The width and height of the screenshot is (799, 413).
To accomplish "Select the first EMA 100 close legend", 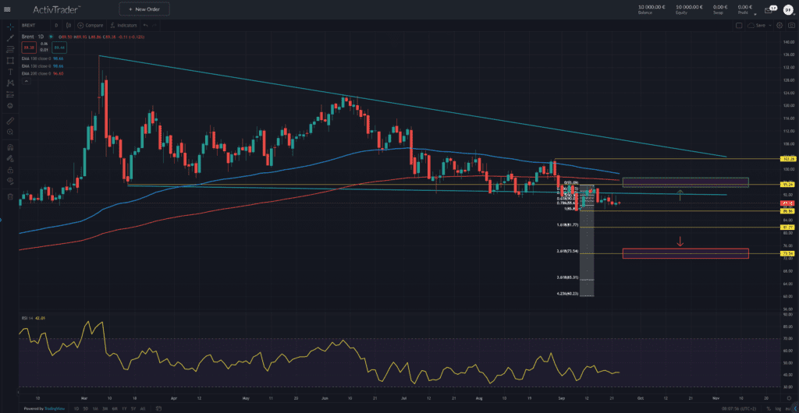I will tap(42, 59).
